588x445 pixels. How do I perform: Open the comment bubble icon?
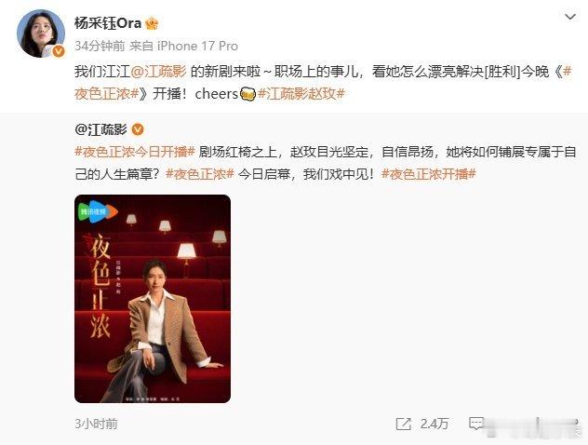(x=476, y=424)
